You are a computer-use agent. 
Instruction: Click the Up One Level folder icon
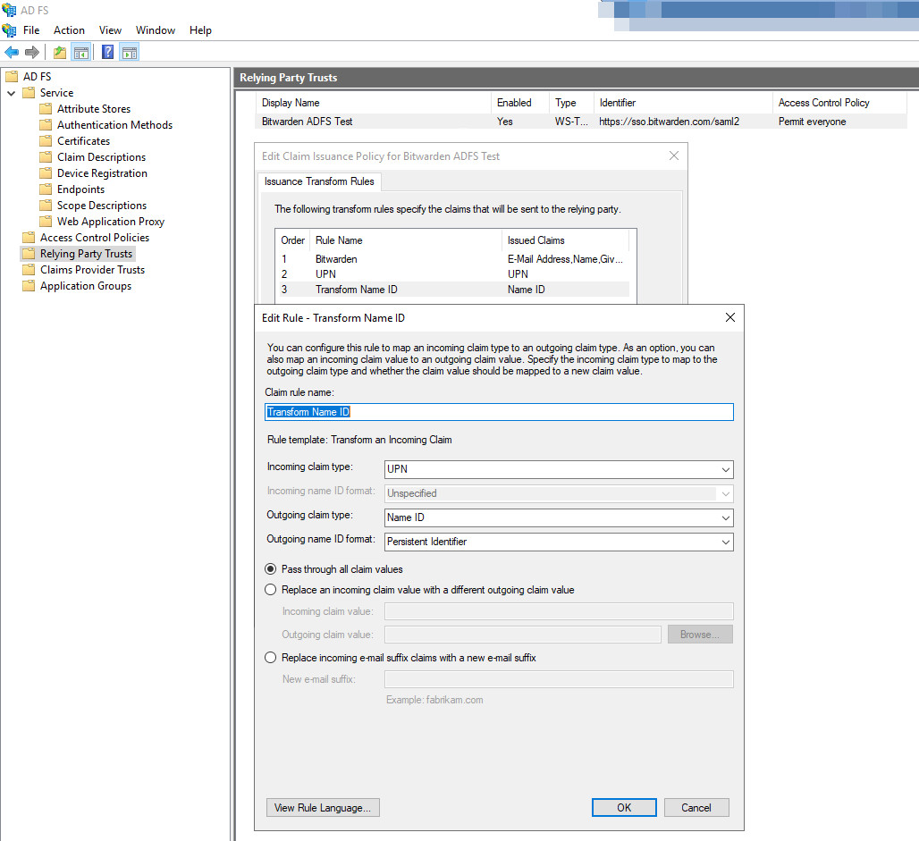(x=60, y=52)
